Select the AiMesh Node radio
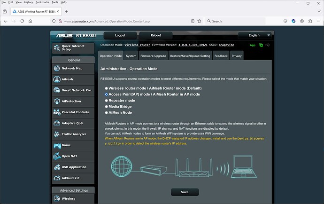 (x=106, y=113)
